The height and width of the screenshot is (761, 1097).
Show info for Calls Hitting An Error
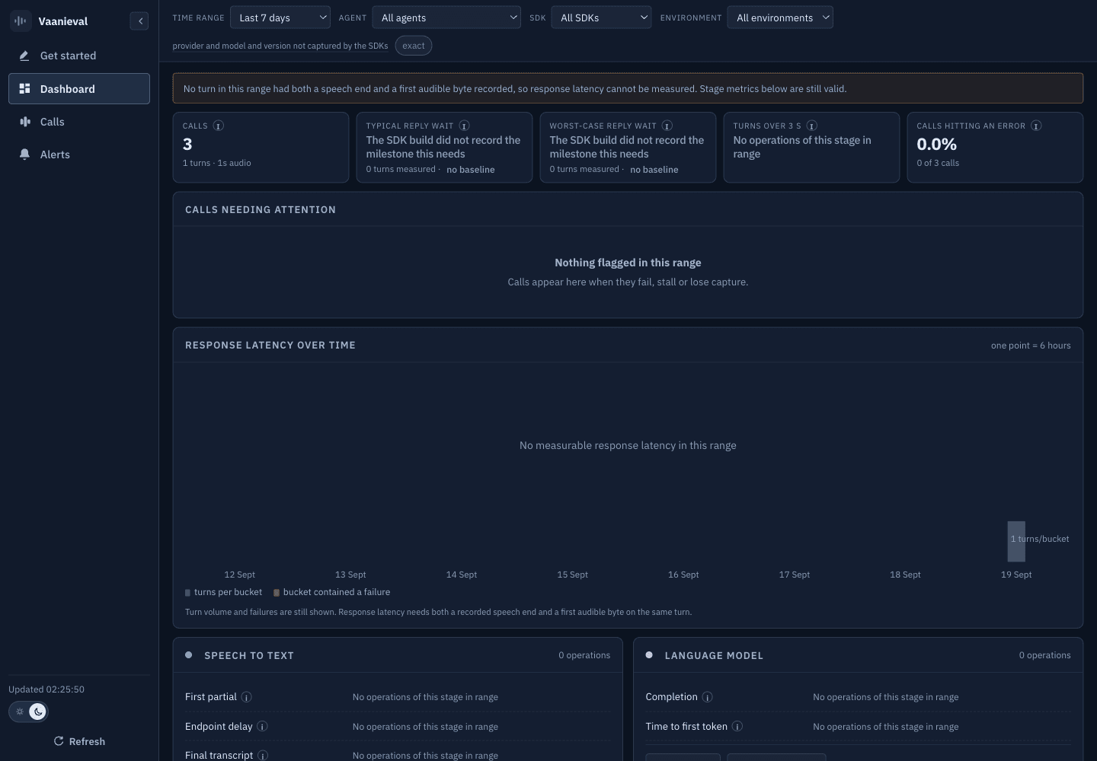click(x=1036, y=126)
